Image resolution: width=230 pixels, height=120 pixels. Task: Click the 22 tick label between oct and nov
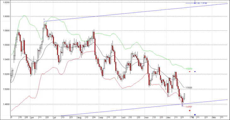[139, 117]
